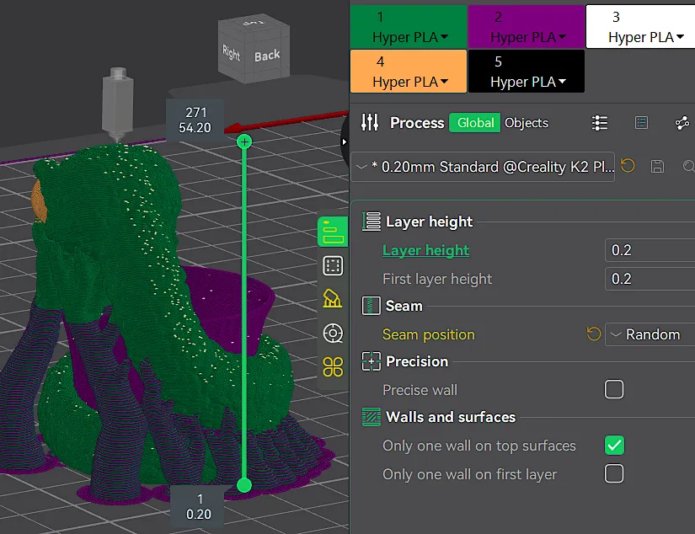The height and width of the screenshot is (534, 695).
Task: Click the Precise wall label
Action: click(x=420, y=390)
